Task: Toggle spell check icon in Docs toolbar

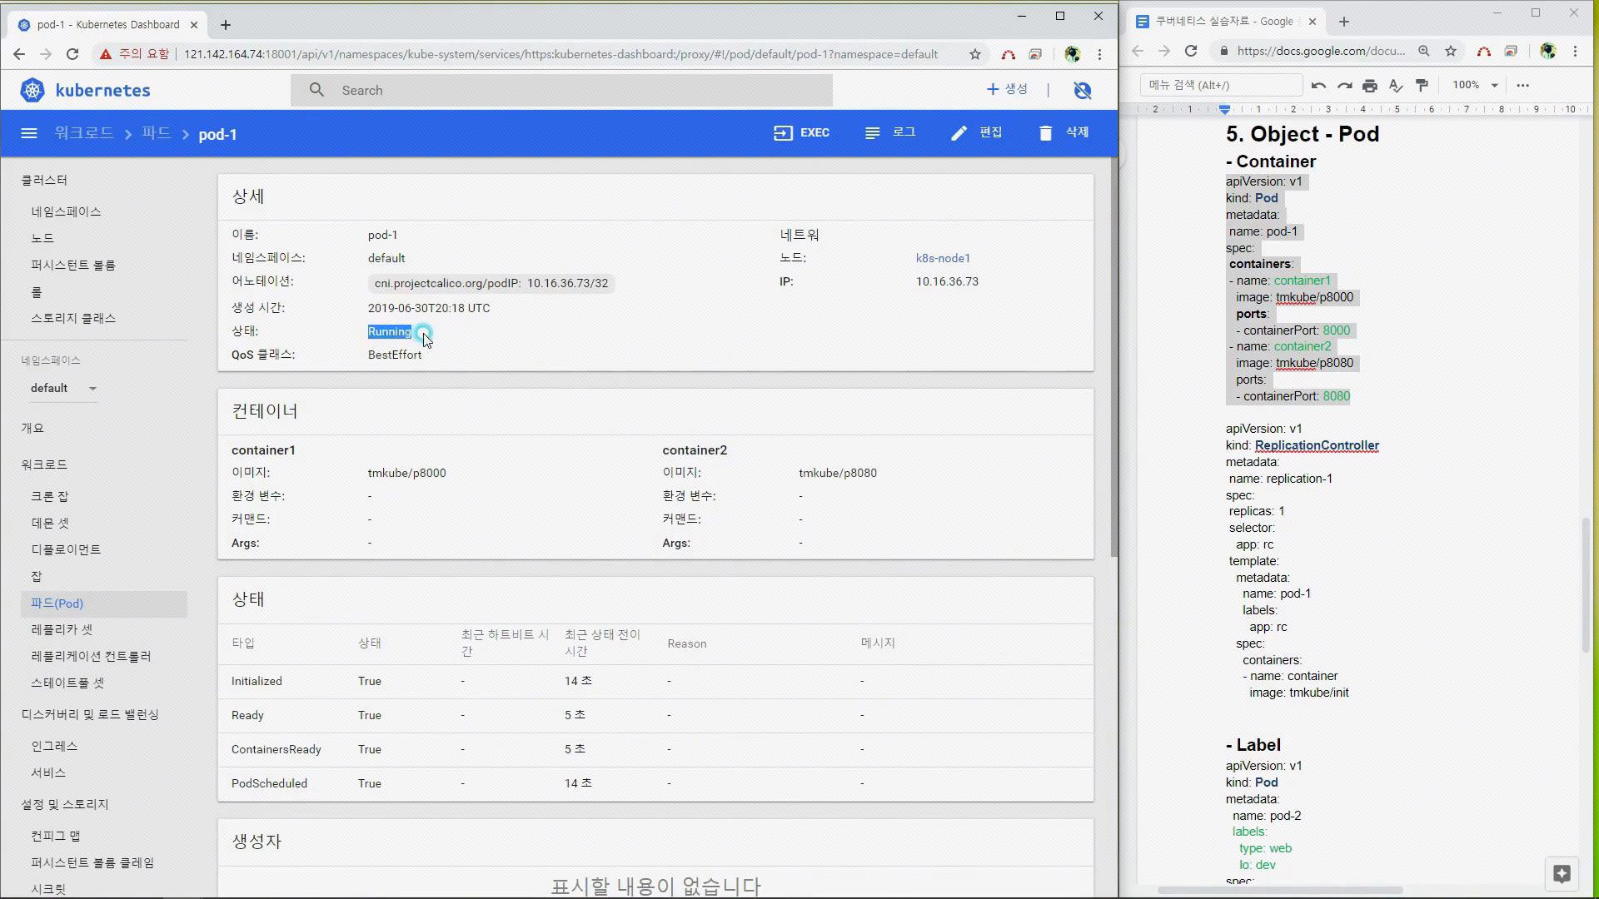Action: click(x=1397, y=85)
